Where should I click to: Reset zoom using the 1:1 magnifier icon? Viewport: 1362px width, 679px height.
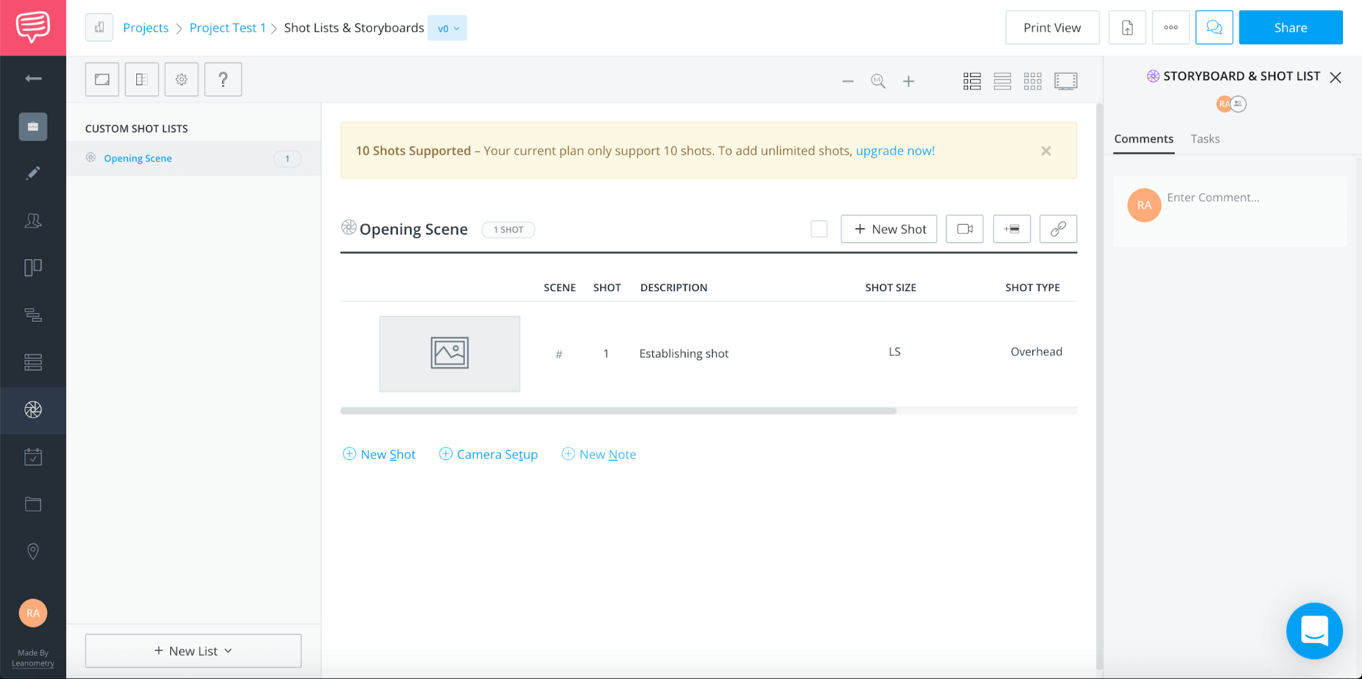[878, 80]
